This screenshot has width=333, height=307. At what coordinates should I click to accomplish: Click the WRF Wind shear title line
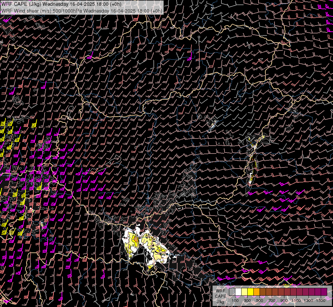[x=82, y=11]
